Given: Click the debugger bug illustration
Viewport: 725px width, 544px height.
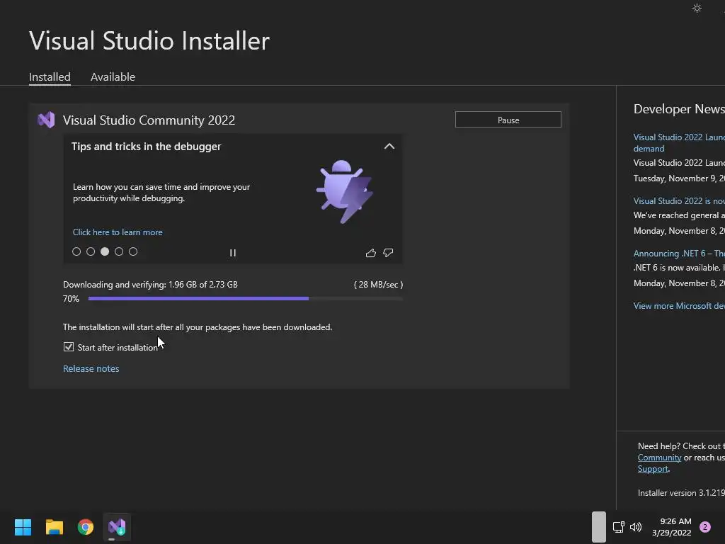Looking at the screenshot, I should [345, 191].
